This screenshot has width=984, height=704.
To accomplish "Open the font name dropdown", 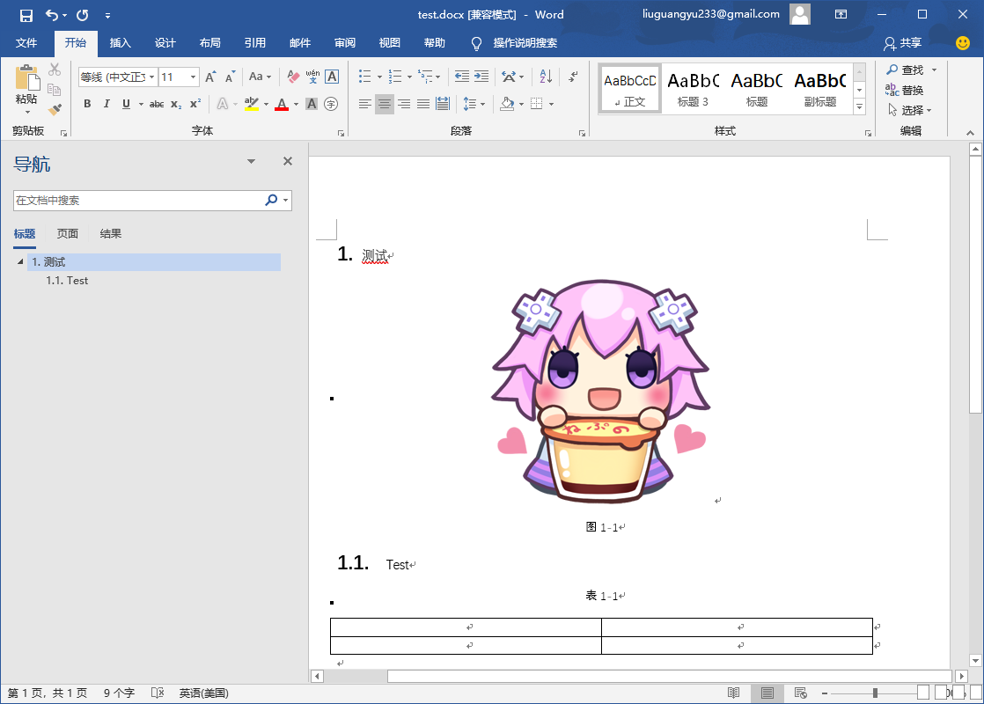I will pos(151,77).
